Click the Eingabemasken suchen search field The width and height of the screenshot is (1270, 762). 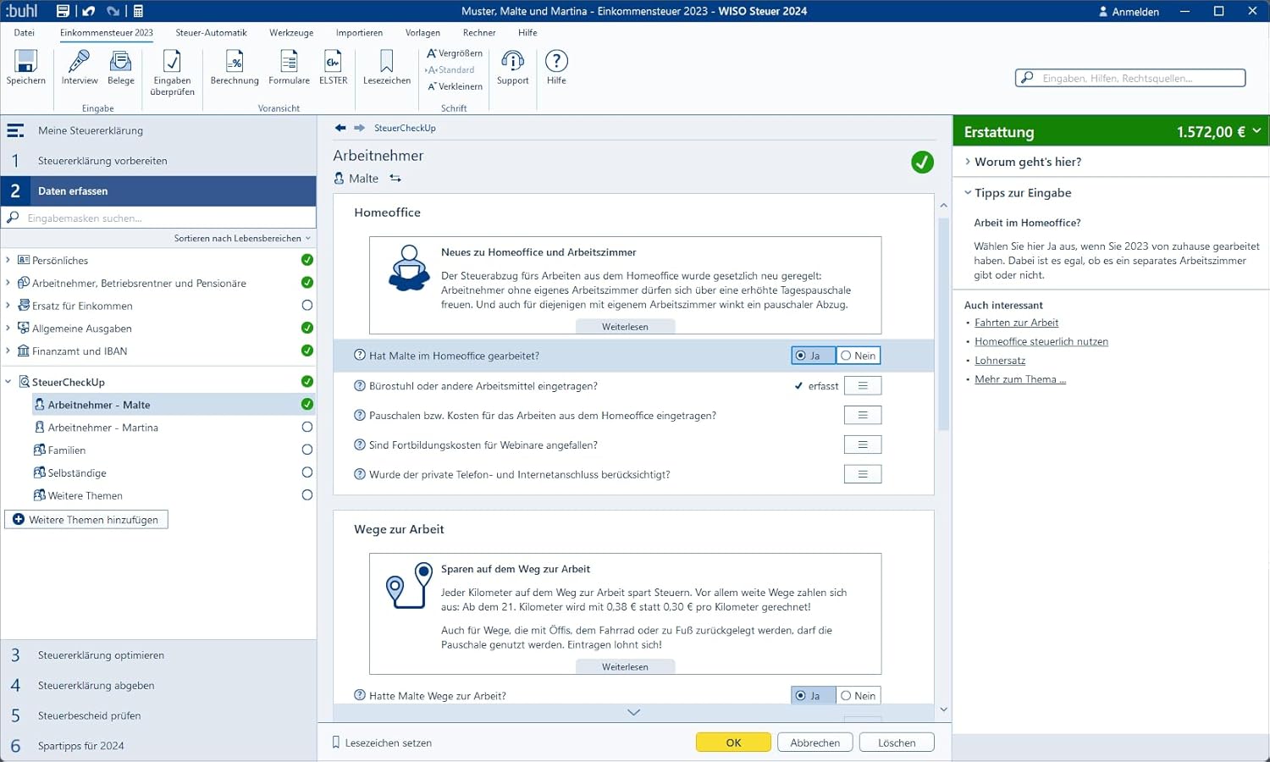click(159, 218)
